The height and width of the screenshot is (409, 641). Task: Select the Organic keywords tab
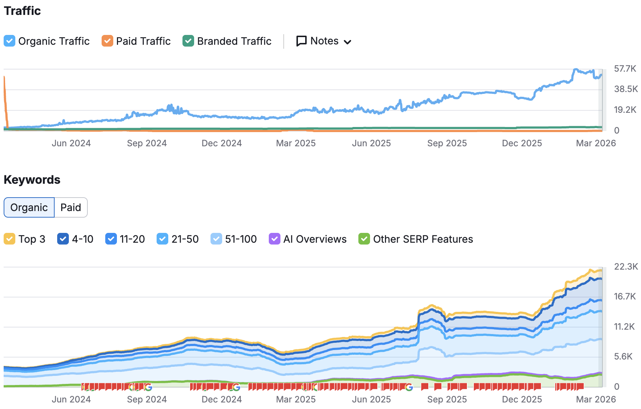click(x=29, y=207)
